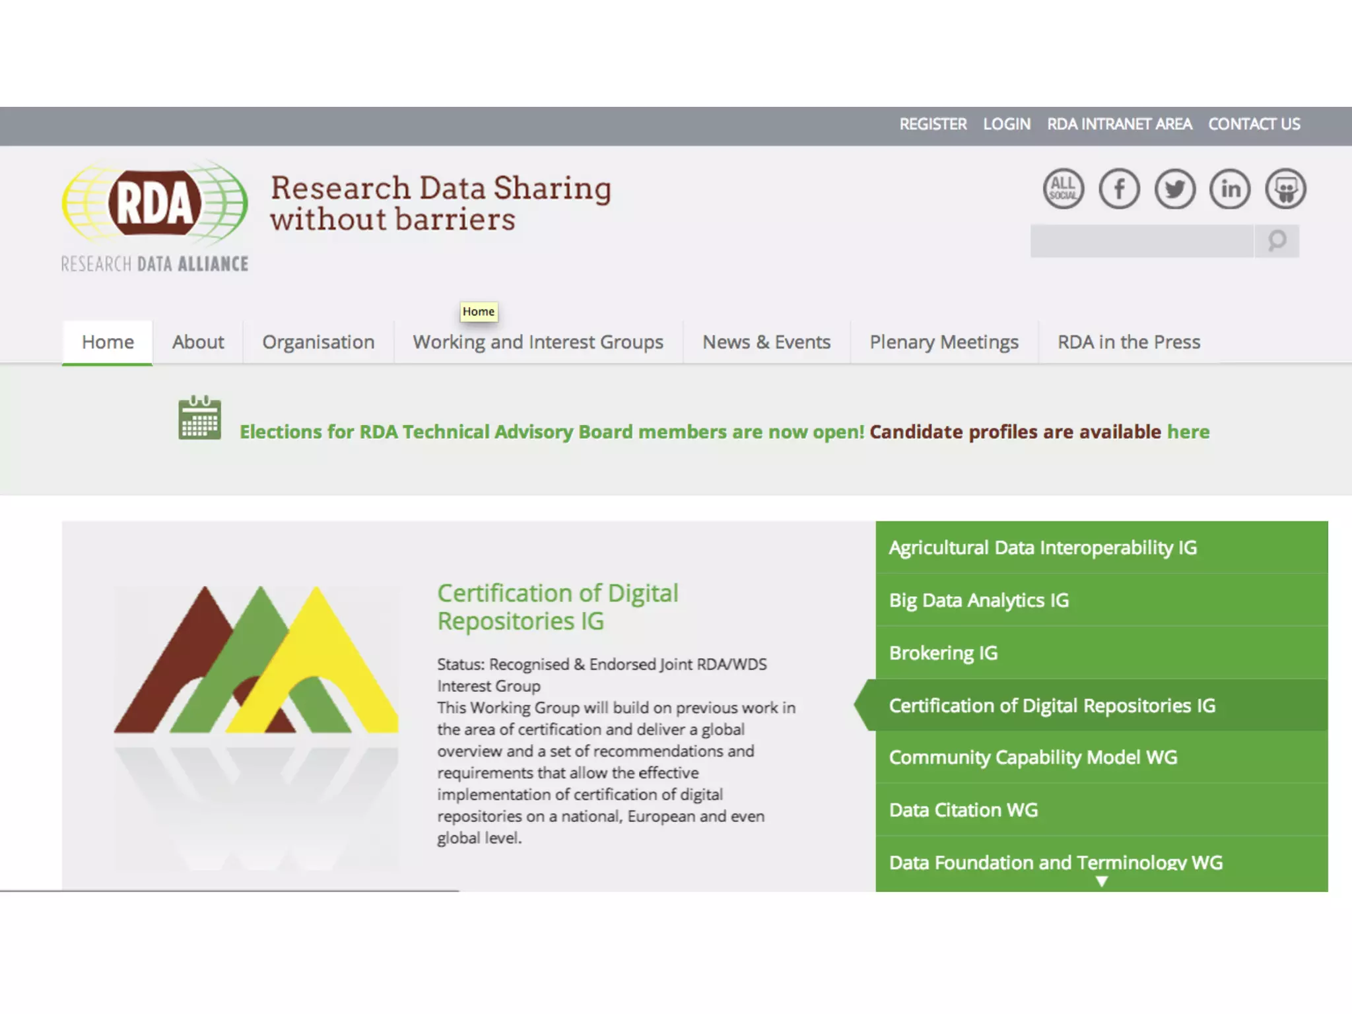This screenshot has height=1014, width=1352.
Task: Open candidate profiles 'here' link
Action: click(1188, 432)
